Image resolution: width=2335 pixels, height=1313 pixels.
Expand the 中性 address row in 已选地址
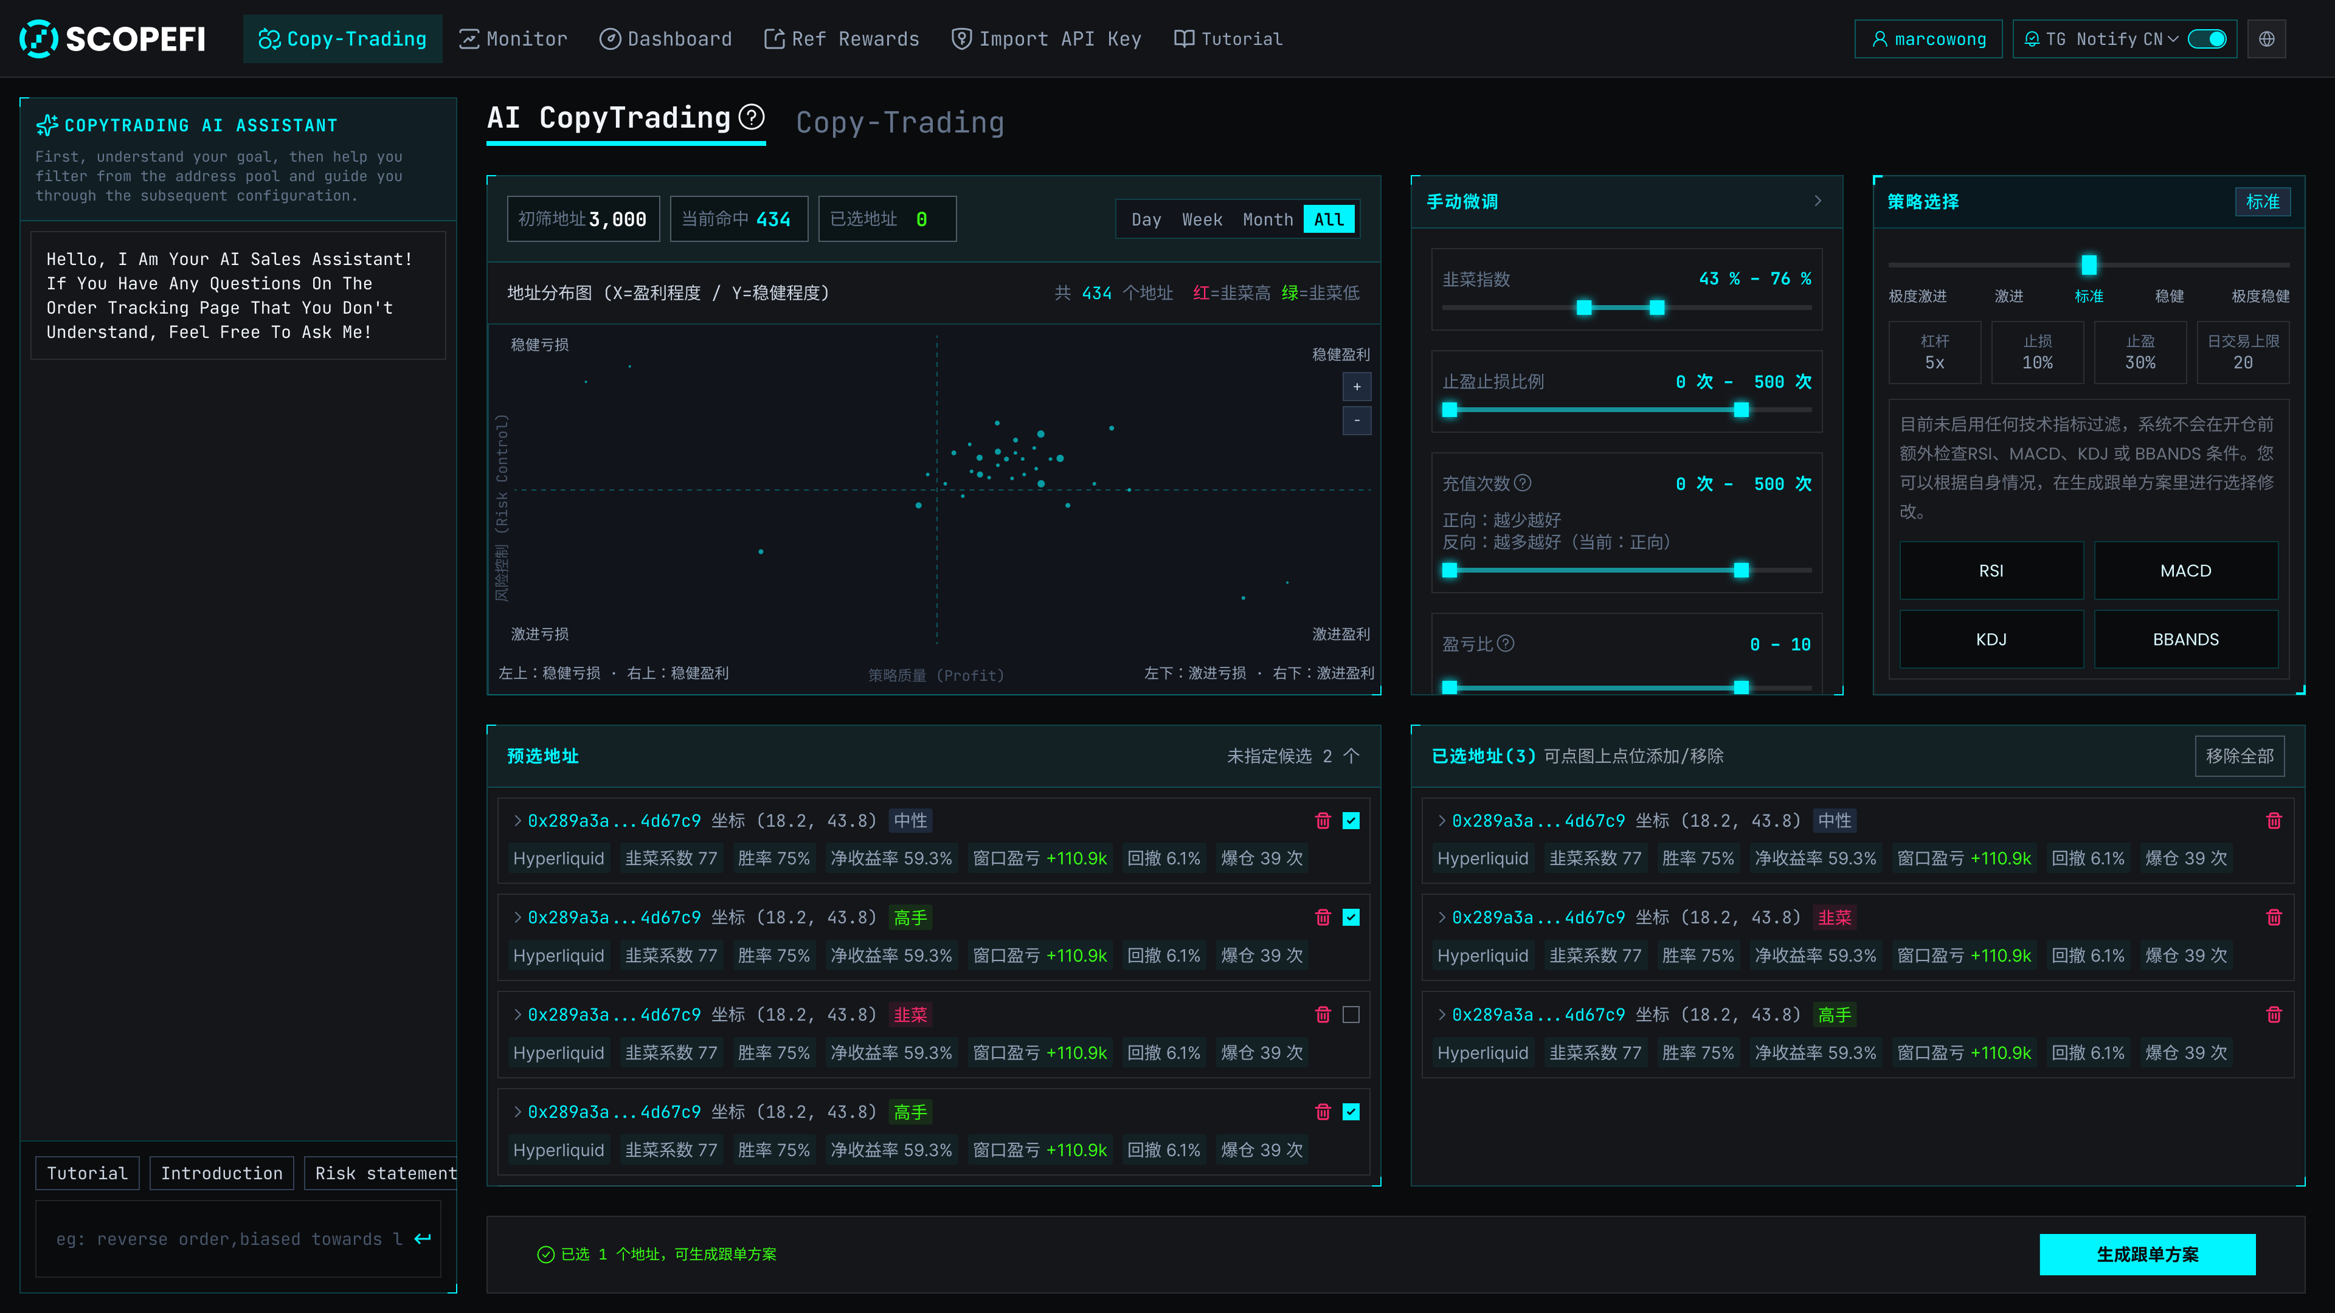pos(1441,821)
